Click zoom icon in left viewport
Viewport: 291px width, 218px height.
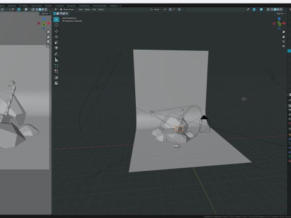48,32
